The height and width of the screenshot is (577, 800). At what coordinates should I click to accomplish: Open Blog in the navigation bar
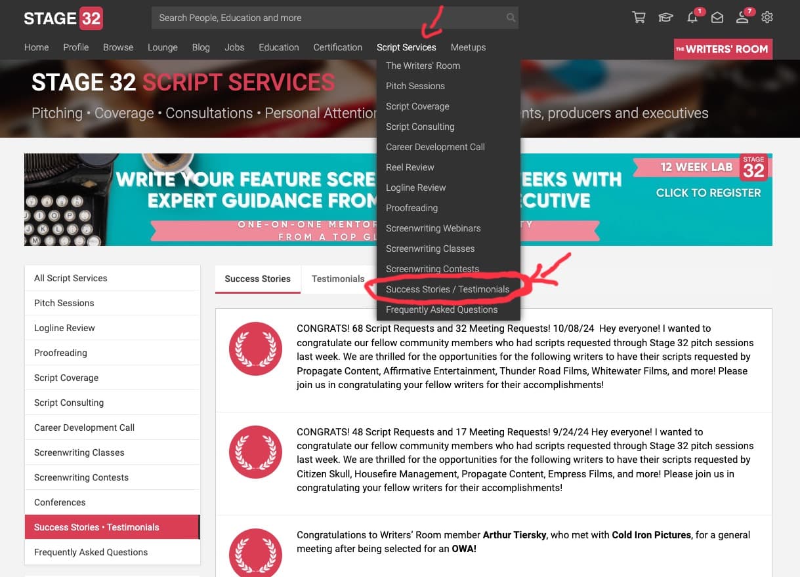[201, 47]
